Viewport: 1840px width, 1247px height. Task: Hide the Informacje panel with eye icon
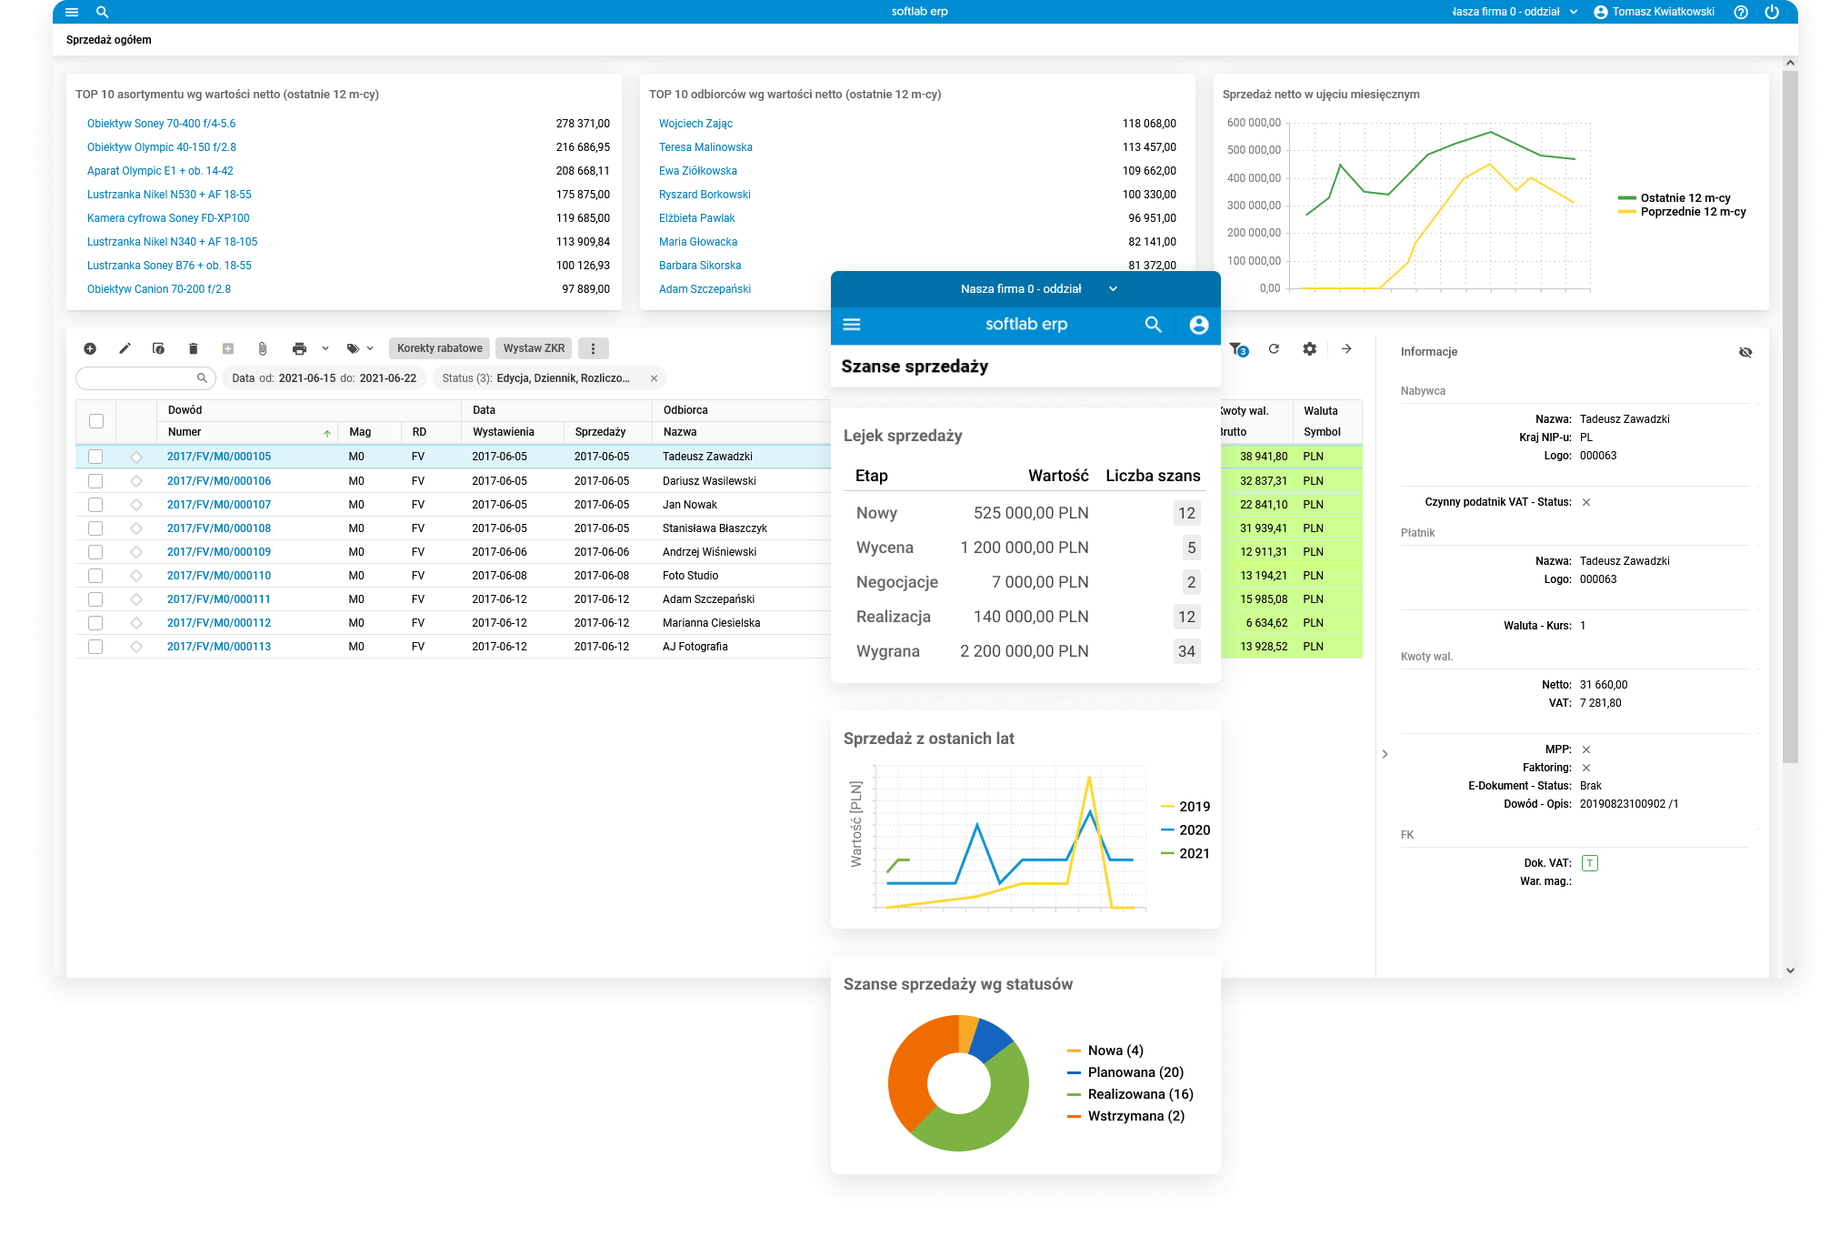[x=1745, y=352]
